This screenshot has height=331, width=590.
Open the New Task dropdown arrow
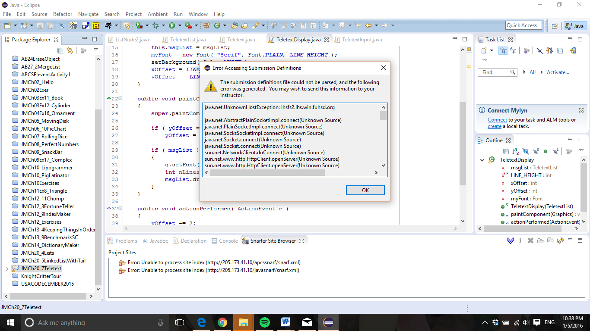492,50
